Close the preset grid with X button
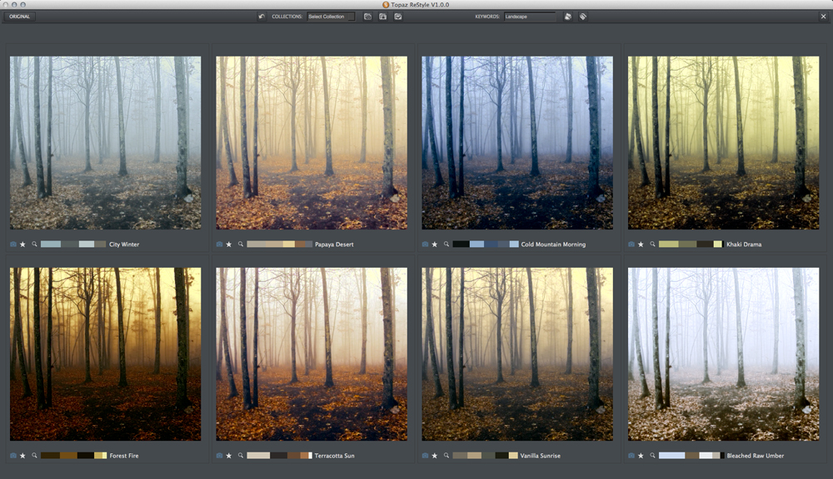Screen dimensions: 833x479 824,17
